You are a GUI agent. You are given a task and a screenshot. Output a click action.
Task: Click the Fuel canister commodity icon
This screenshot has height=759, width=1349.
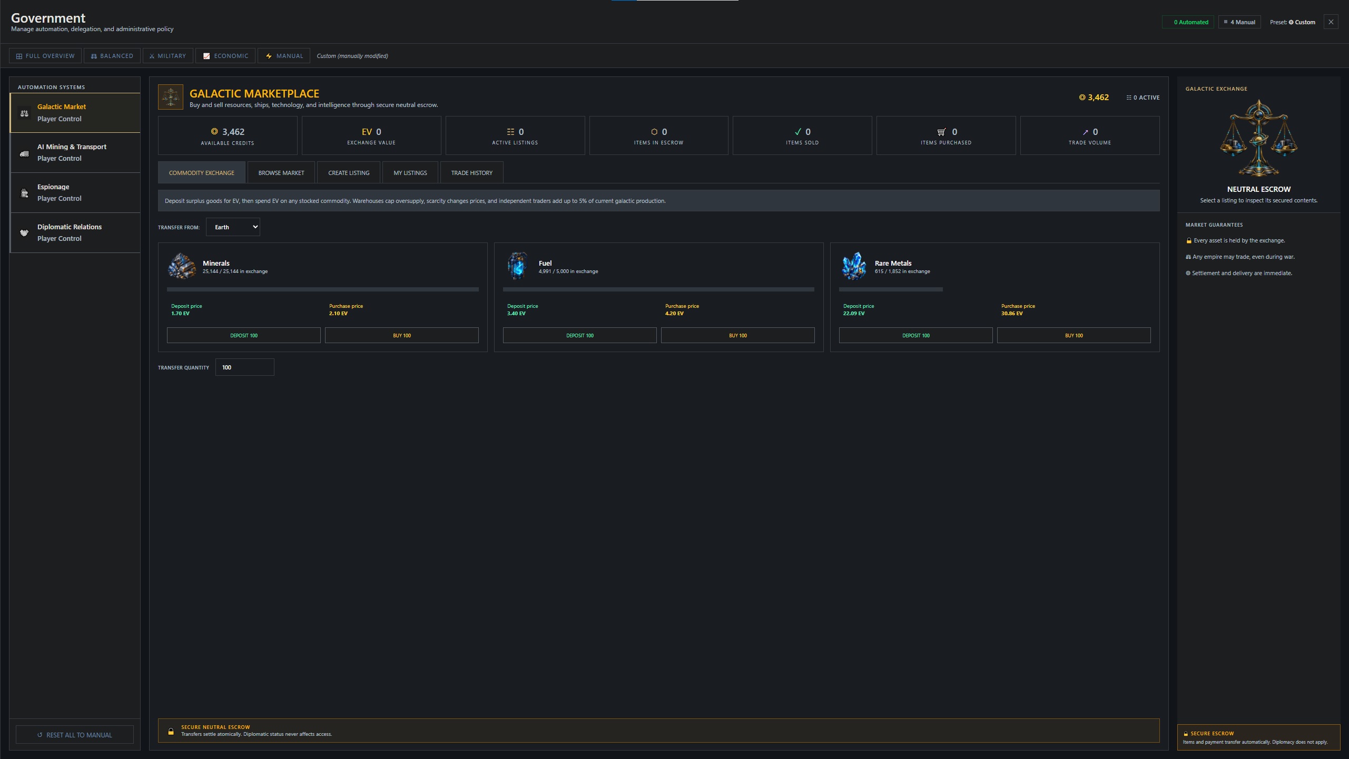(x=518, y=266)
